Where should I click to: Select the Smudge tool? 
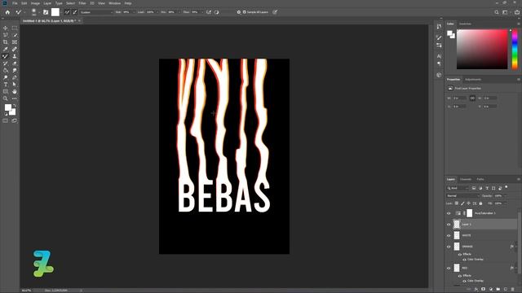click(x=15, y=71)
